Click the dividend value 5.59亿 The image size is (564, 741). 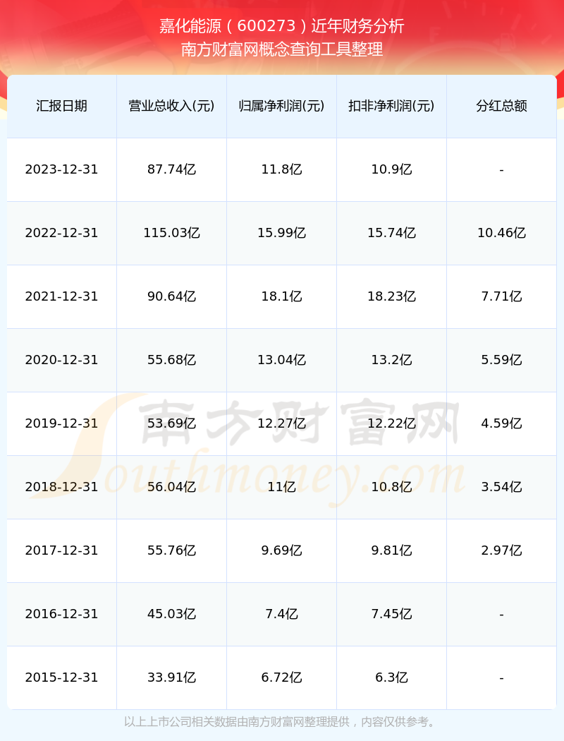502,360
